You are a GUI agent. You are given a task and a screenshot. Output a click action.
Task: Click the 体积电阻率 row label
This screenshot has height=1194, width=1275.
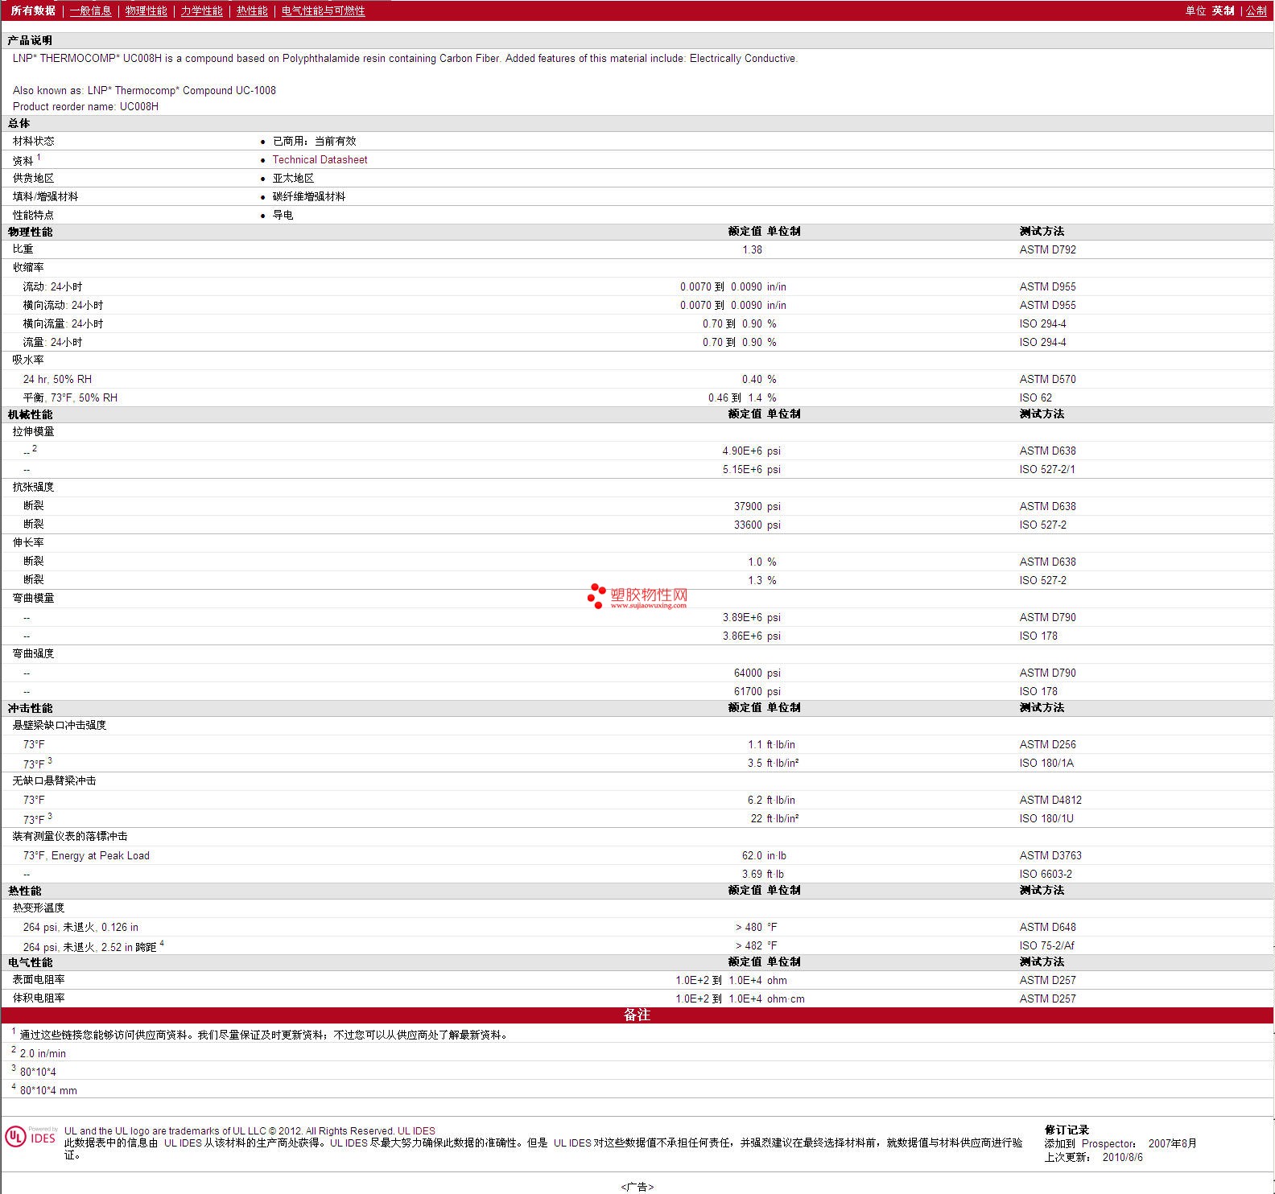click(39, 998)
